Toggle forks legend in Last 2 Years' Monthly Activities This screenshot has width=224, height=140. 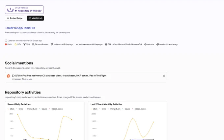[x=103, y=109]
